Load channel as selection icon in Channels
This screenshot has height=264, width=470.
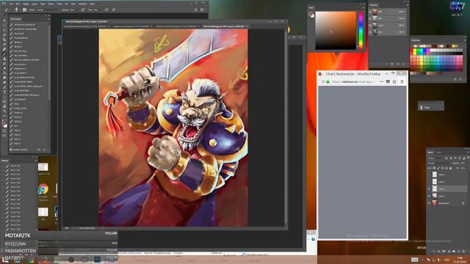(x=386, y=64)
